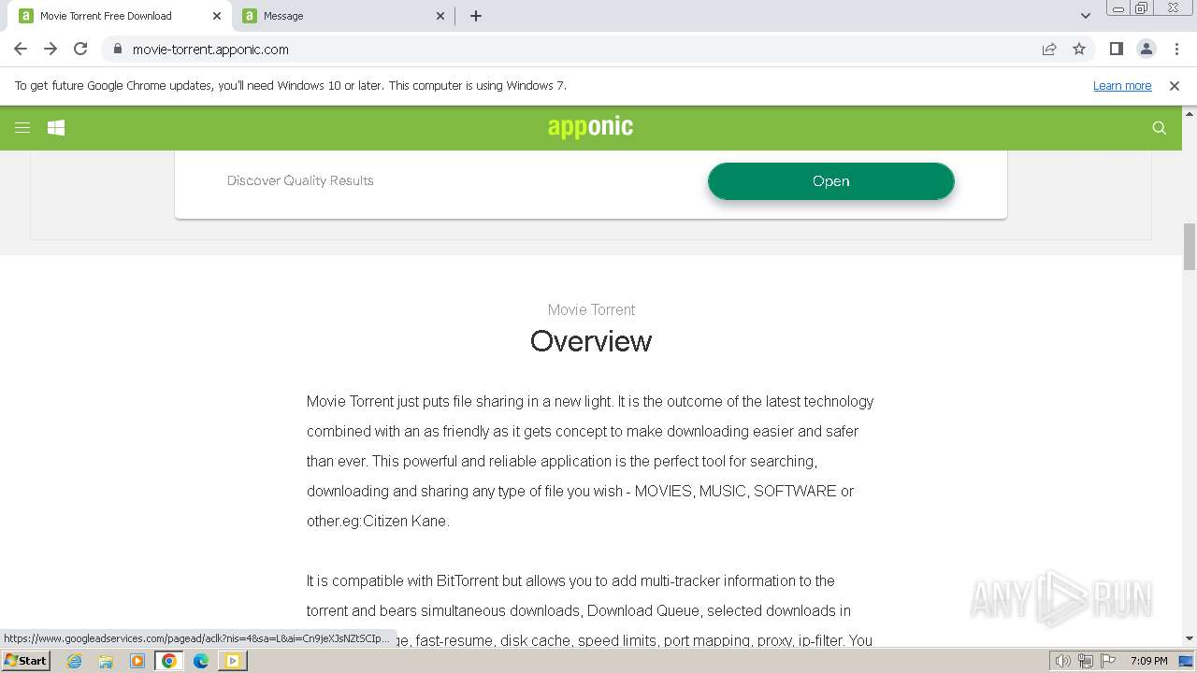
Task: Select Chrome in the taskbar
Action: (169, 661)
